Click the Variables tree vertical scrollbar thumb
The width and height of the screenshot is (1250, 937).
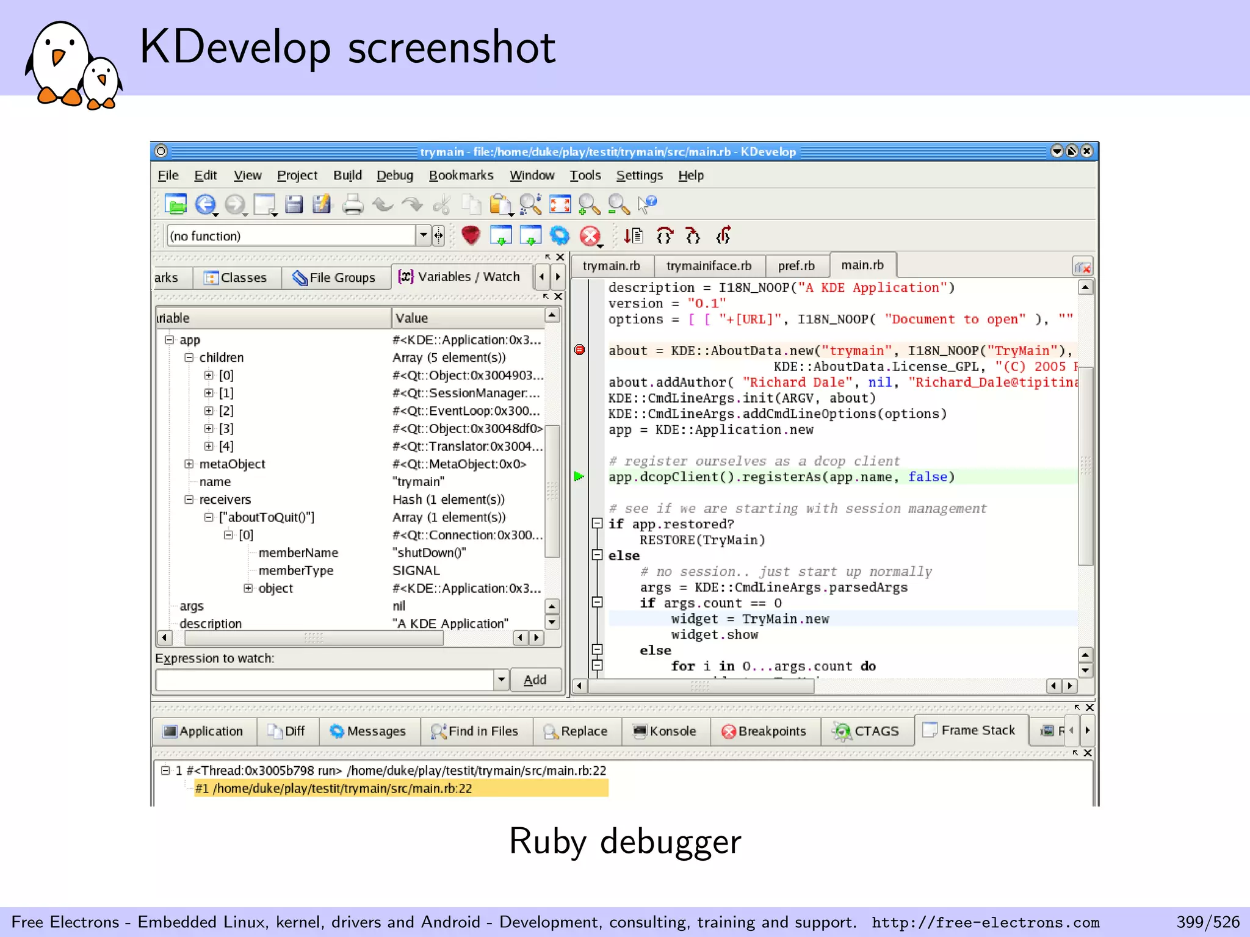[552, 492]
